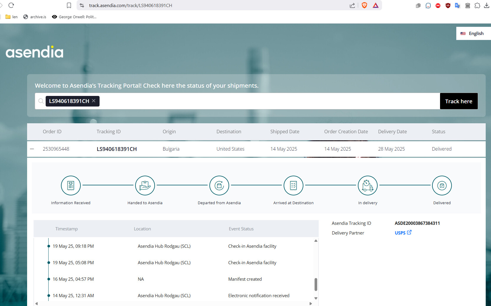This screenshot has width=491, height=306.
Task: Open the downloads arrow icon
Action: point(487,5)
